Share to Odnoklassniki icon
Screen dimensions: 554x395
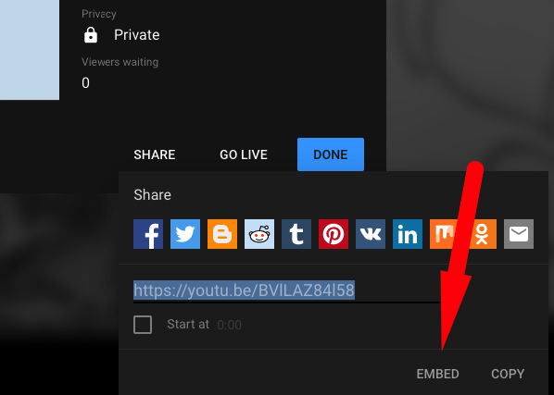(x=482, y=234)
